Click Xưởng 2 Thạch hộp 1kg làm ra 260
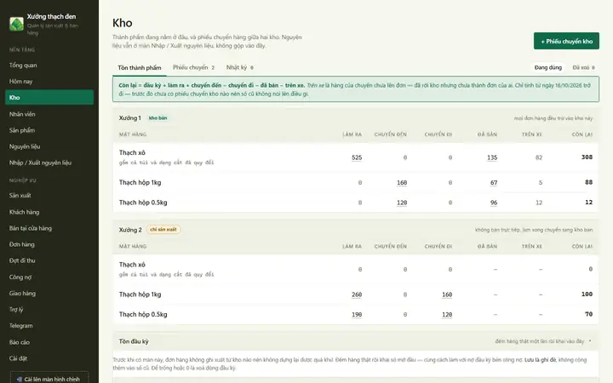The width and height of the screenshot is (613, 383). tap(357, 294)
